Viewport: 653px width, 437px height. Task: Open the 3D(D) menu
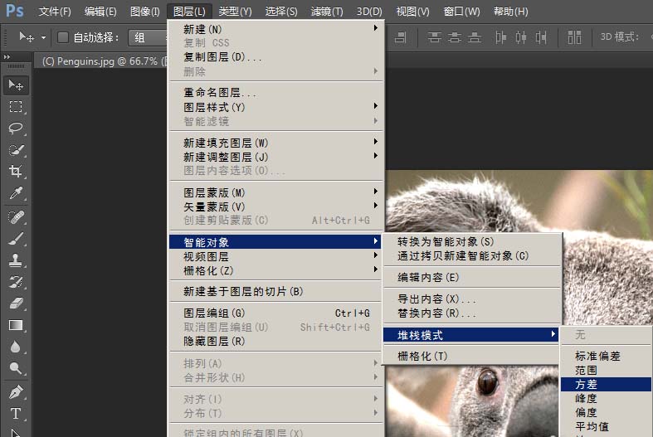click(x=369, y=12)
